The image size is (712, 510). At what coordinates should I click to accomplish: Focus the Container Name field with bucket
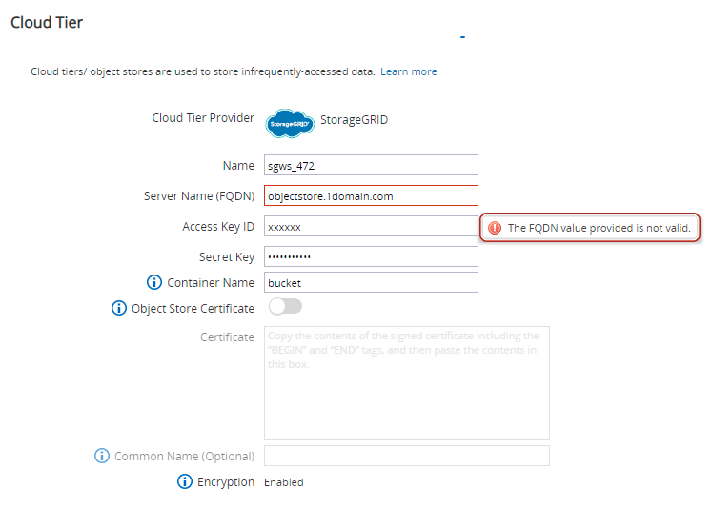pyautogui.click(x=370, y=282)
